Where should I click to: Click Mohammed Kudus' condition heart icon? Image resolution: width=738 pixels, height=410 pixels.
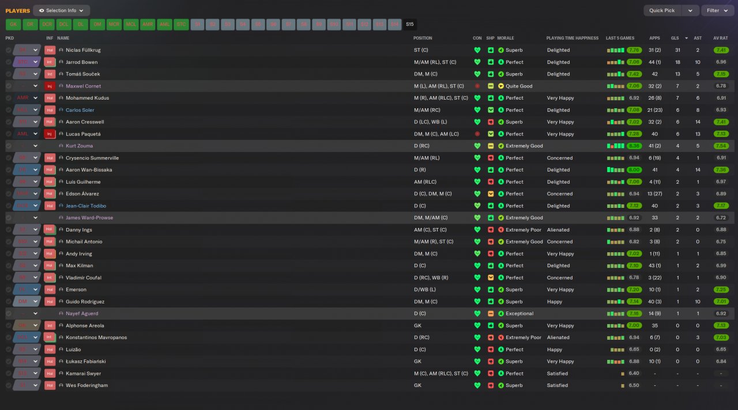tap(477, 98)
